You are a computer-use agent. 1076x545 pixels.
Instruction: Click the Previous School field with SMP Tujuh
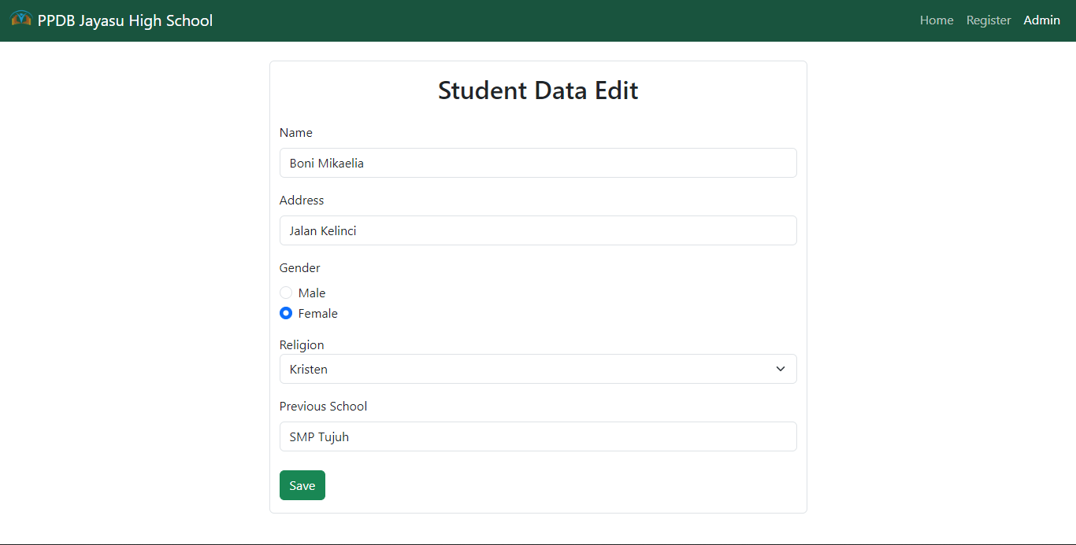click(x=538, y=436)
